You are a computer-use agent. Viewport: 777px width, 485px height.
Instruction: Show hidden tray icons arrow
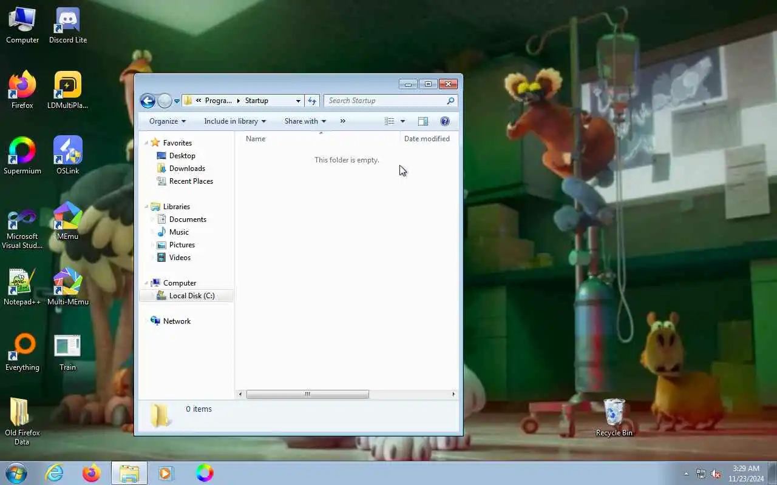click(x=687, y=473)
